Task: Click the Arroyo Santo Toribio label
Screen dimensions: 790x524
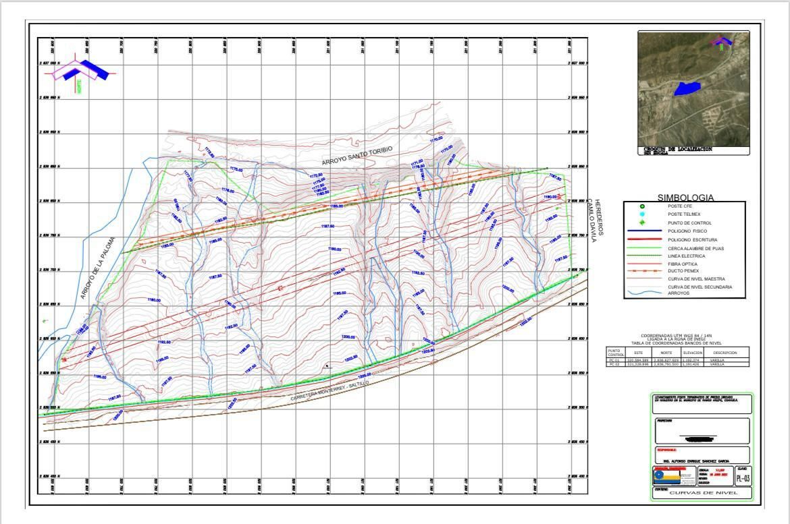Action: pos(357,156)
